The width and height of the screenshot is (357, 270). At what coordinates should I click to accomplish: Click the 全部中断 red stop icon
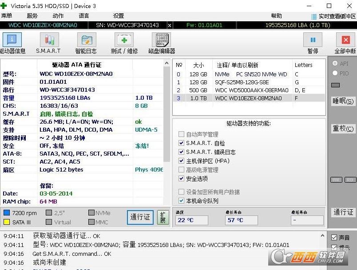point(345,39)
